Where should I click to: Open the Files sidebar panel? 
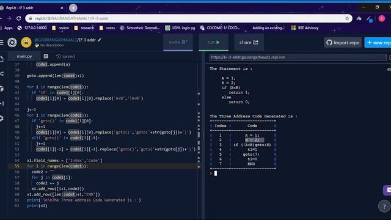[1, 59]
